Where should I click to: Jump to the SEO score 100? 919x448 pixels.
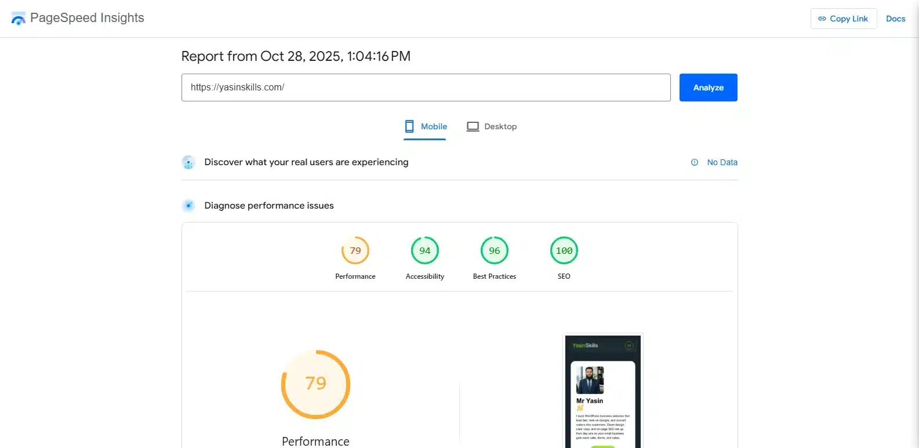[x=564, y=251]
